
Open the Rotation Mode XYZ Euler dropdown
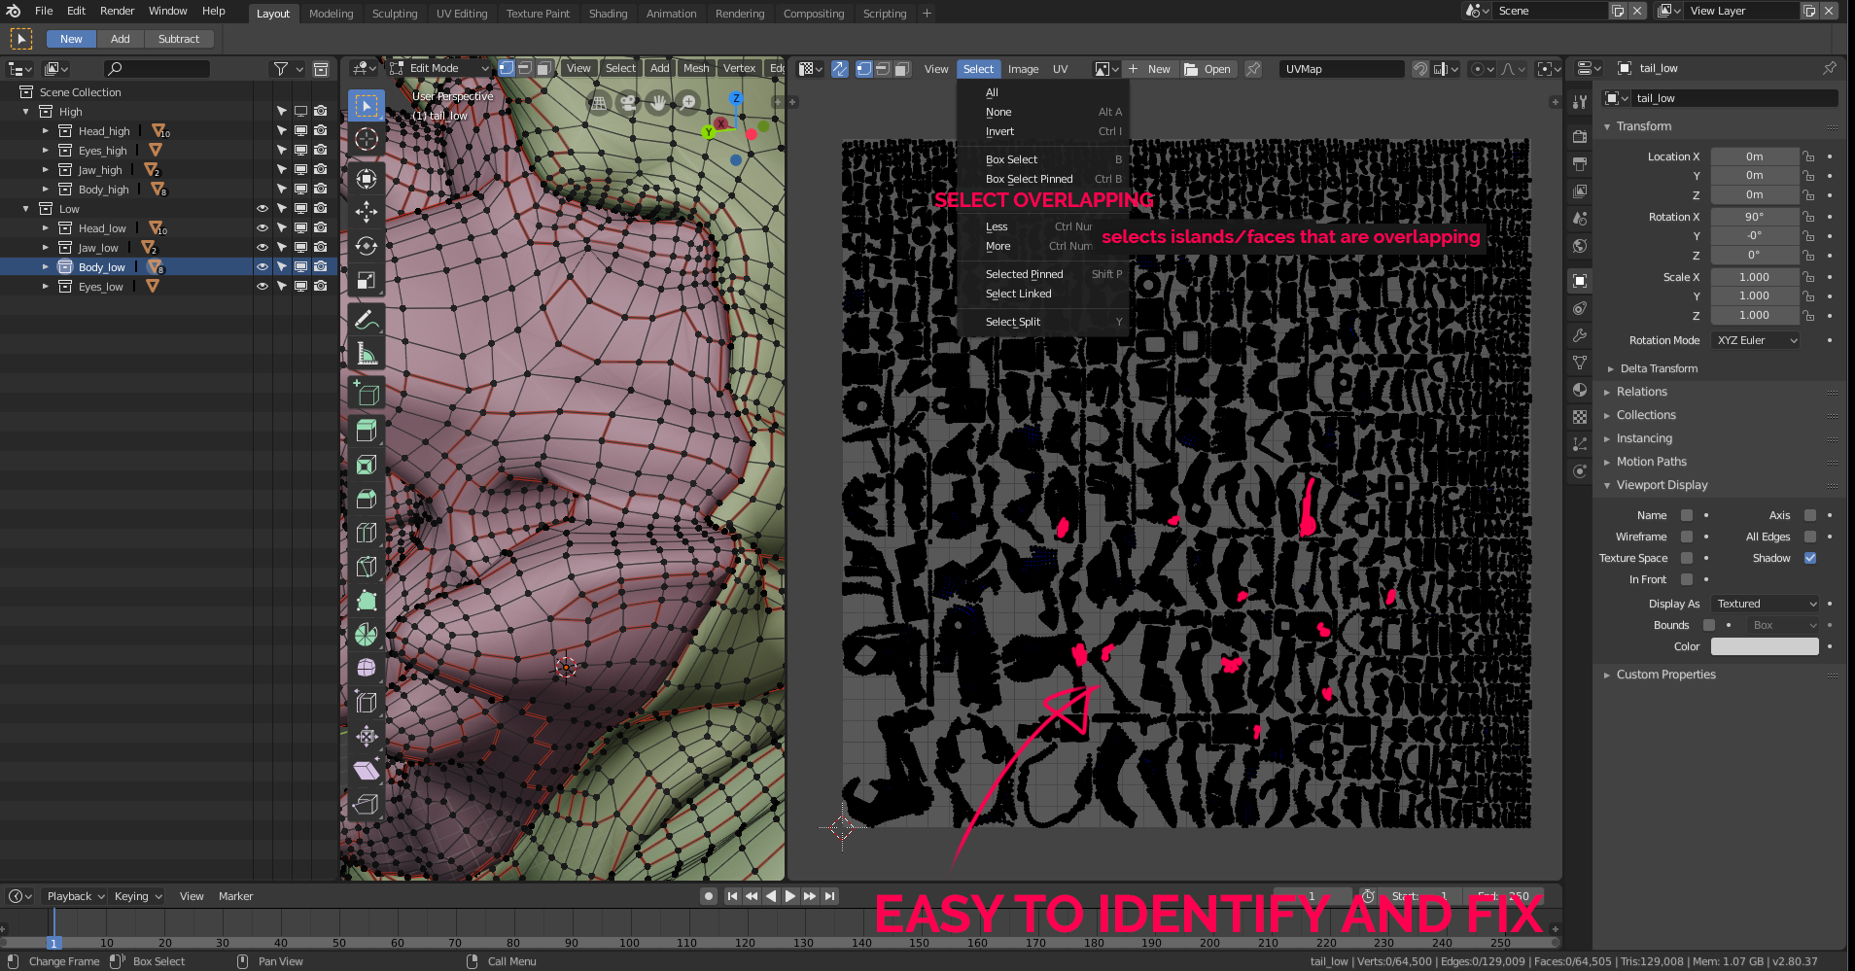coord(1756,340)
